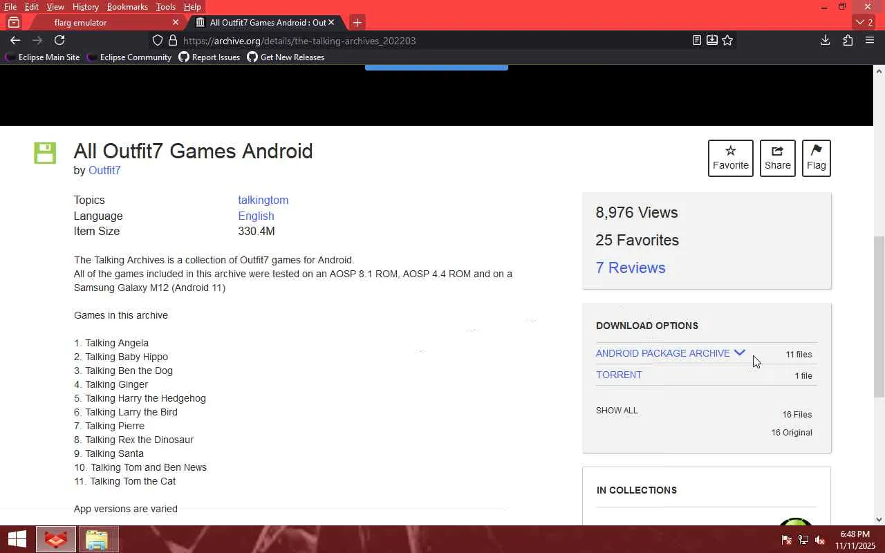This screenshot has width=885, height=553.
Task: Open the Windows Start menu
Action: click(x=17, y=539)
